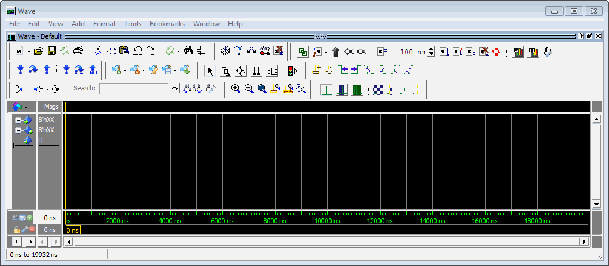Click the Continue Run icon
The image size is (609, 266).
[x=457, y=52]
